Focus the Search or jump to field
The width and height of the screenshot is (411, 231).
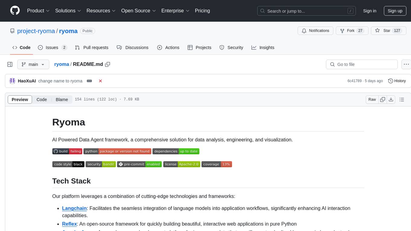coord(307,11)
